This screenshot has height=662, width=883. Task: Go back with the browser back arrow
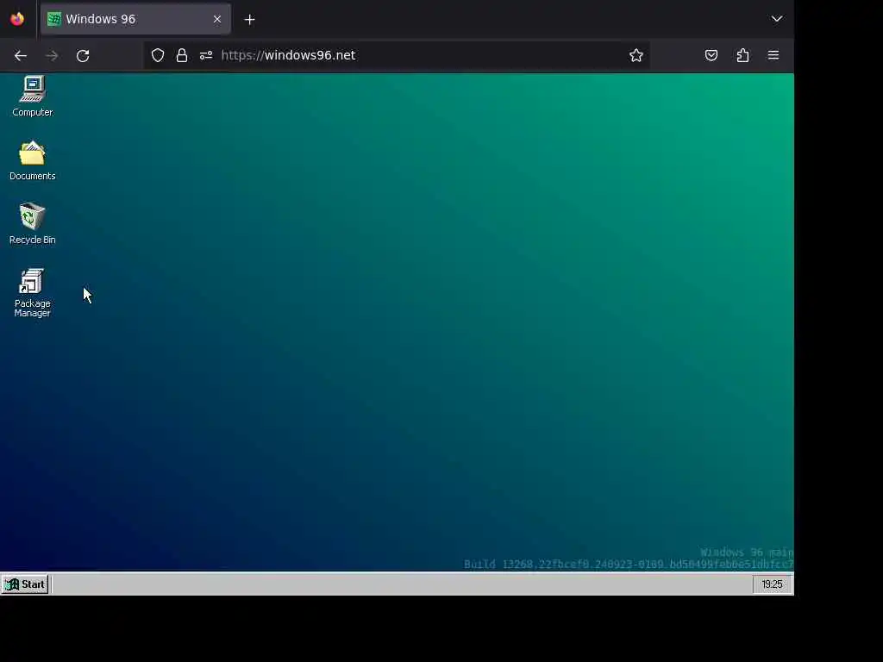[x=21, y=56]
